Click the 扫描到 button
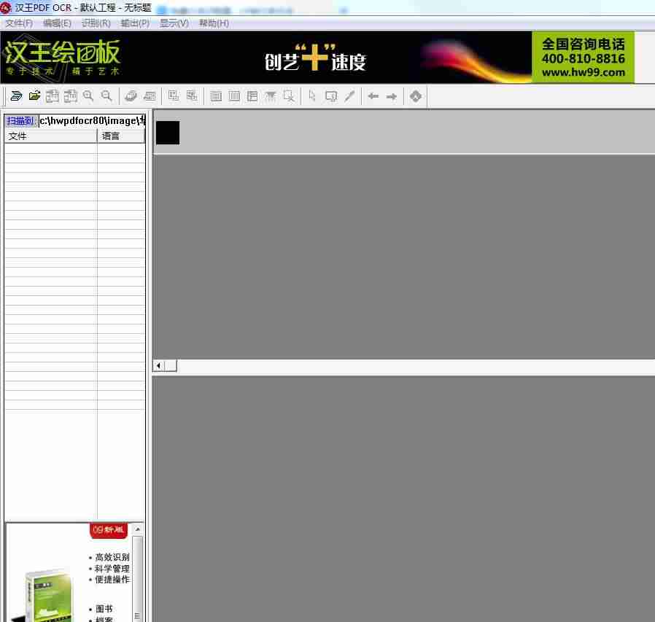 (x=20, y=121)
